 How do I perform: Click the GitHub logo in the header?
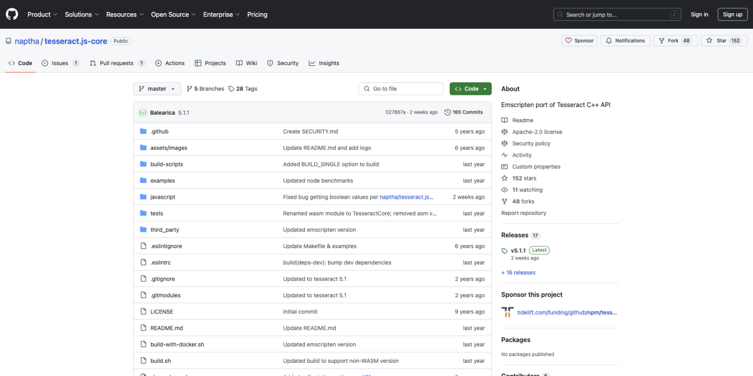point(11,14)
